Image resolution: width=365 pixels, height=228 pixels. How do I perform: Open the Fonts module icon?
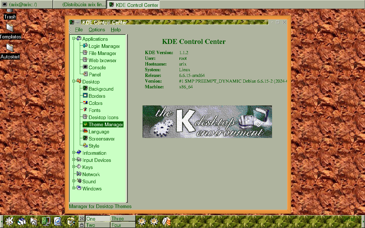coord(85,110)
